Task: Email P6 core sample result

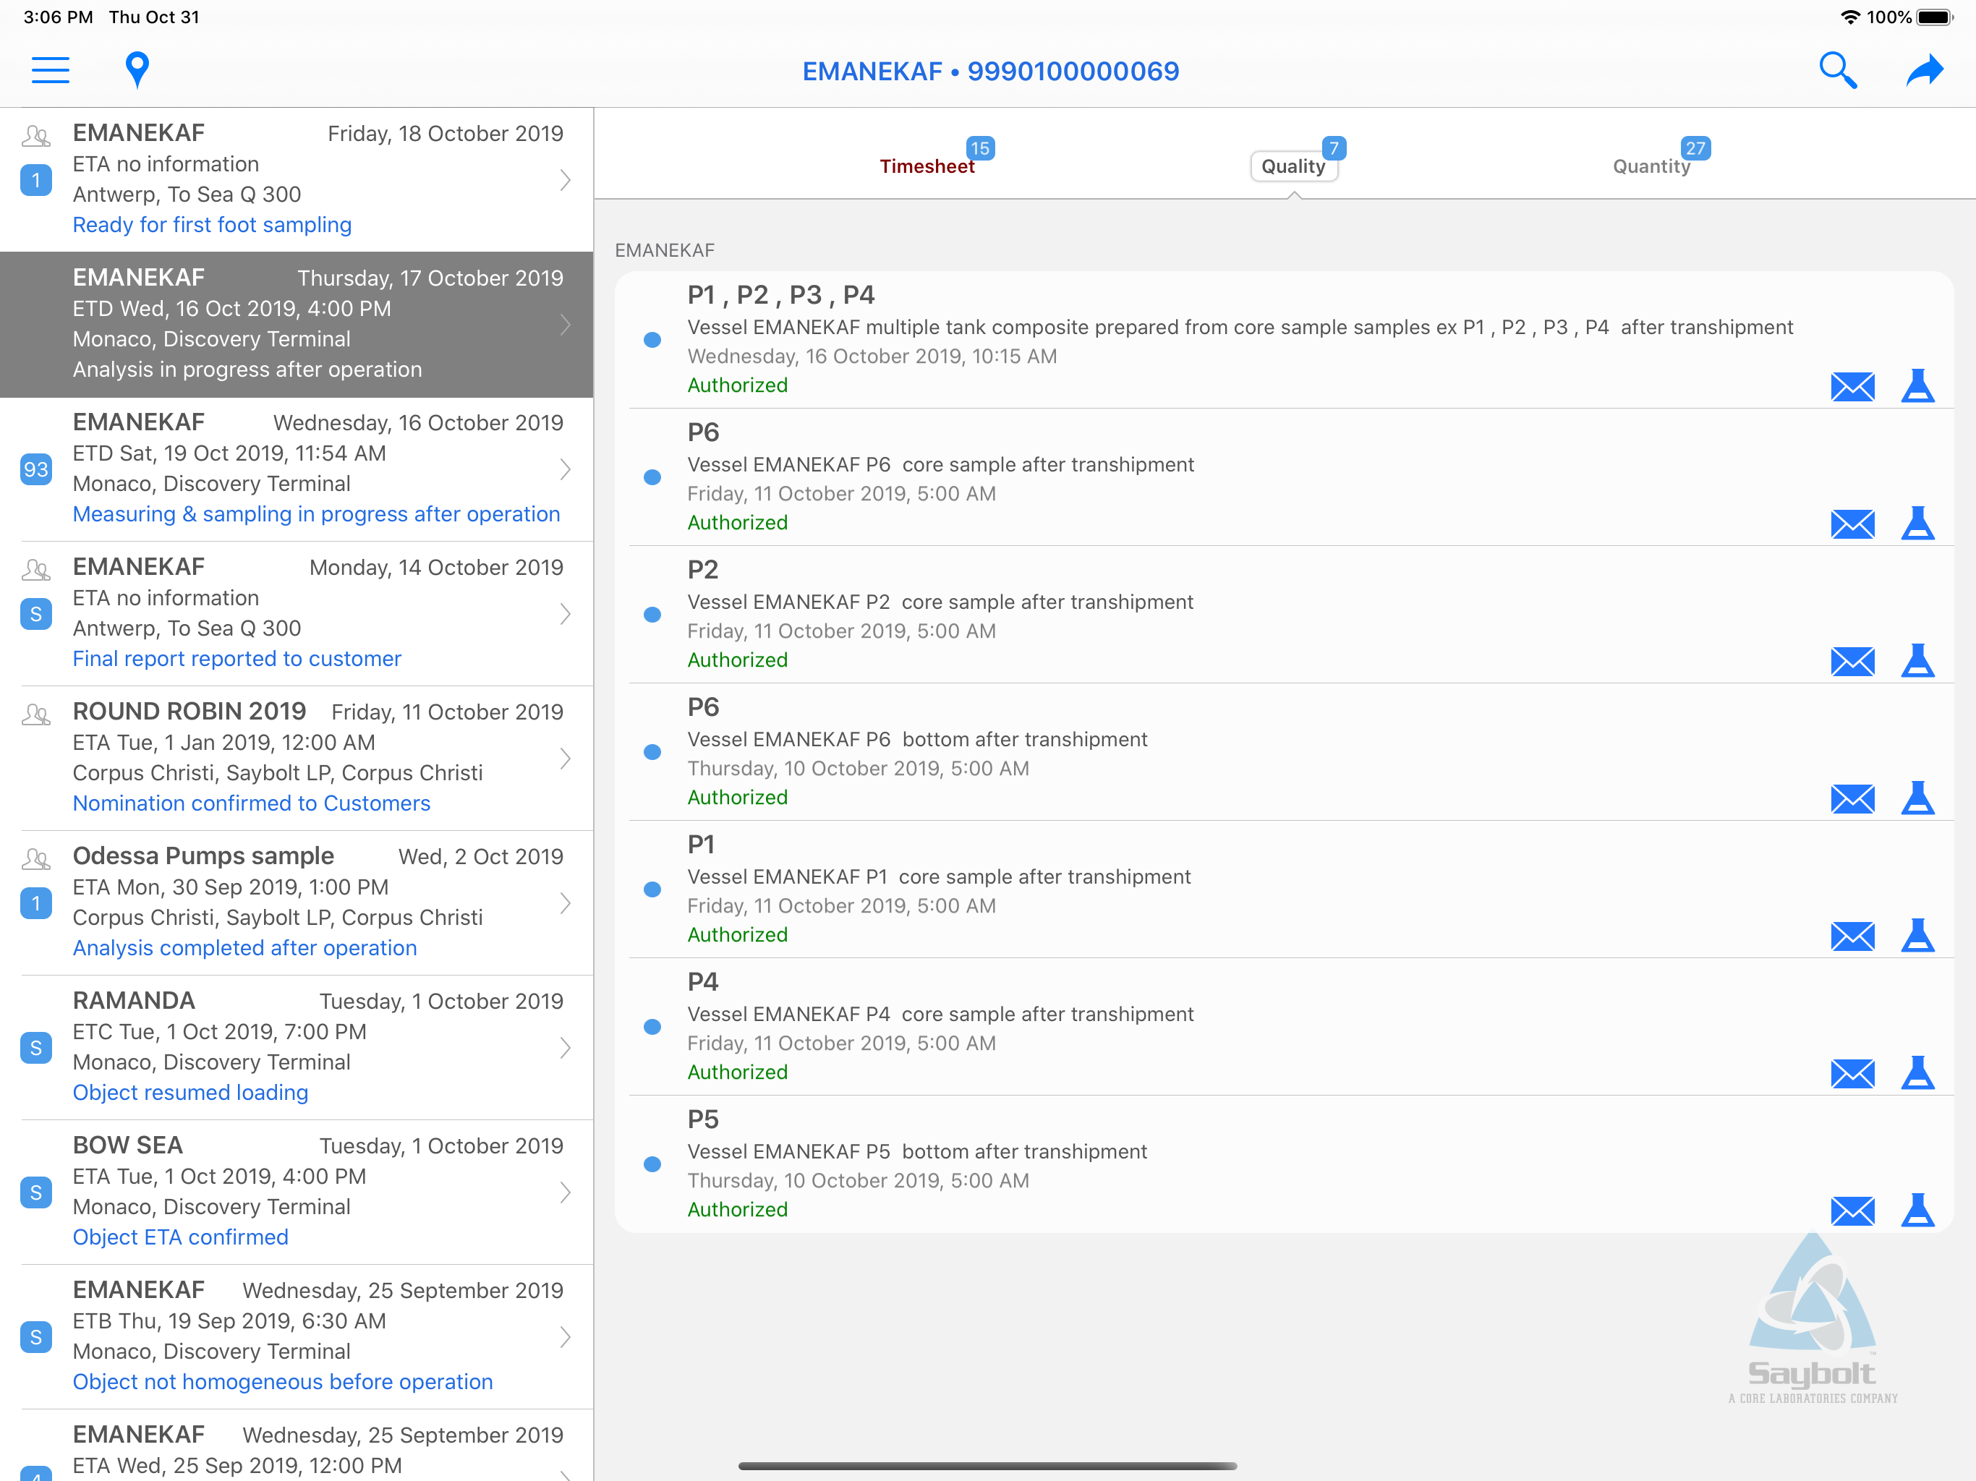Action: pyautogui.click(x=1852, y=524)
